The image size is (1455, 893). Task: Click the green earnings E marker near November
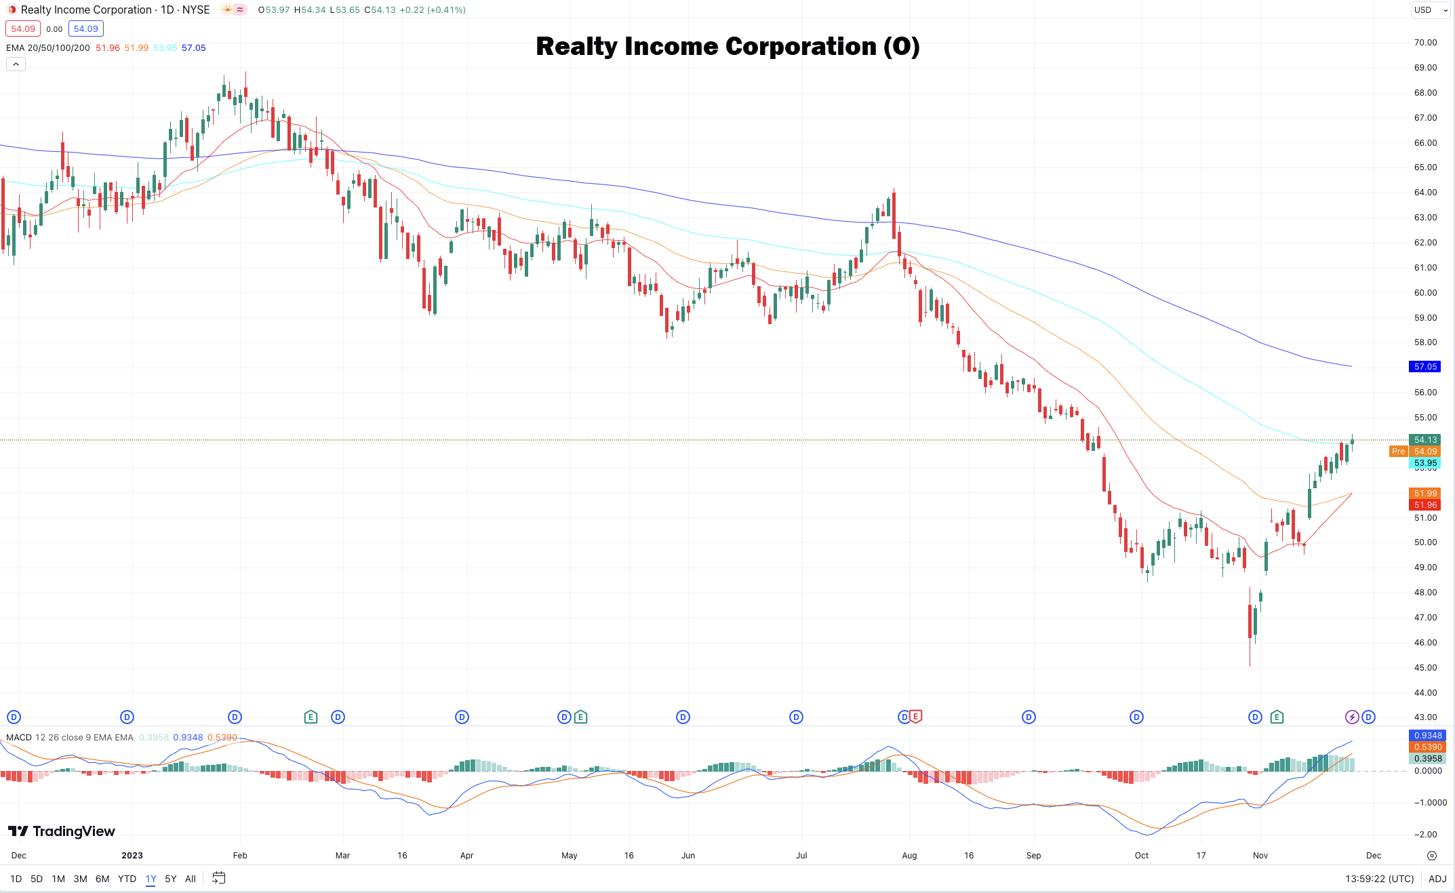(x=1277, y=717)
